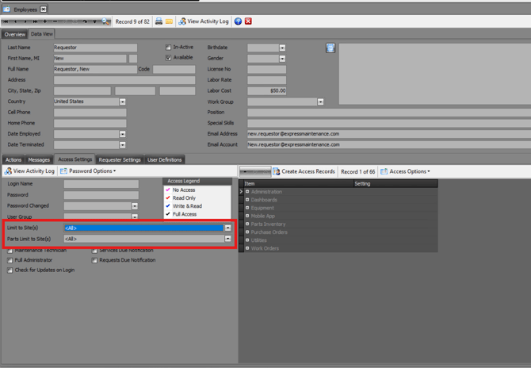531x368 pixels.
Task: Click the search records magnifier icon
Action: coord(106,21)
